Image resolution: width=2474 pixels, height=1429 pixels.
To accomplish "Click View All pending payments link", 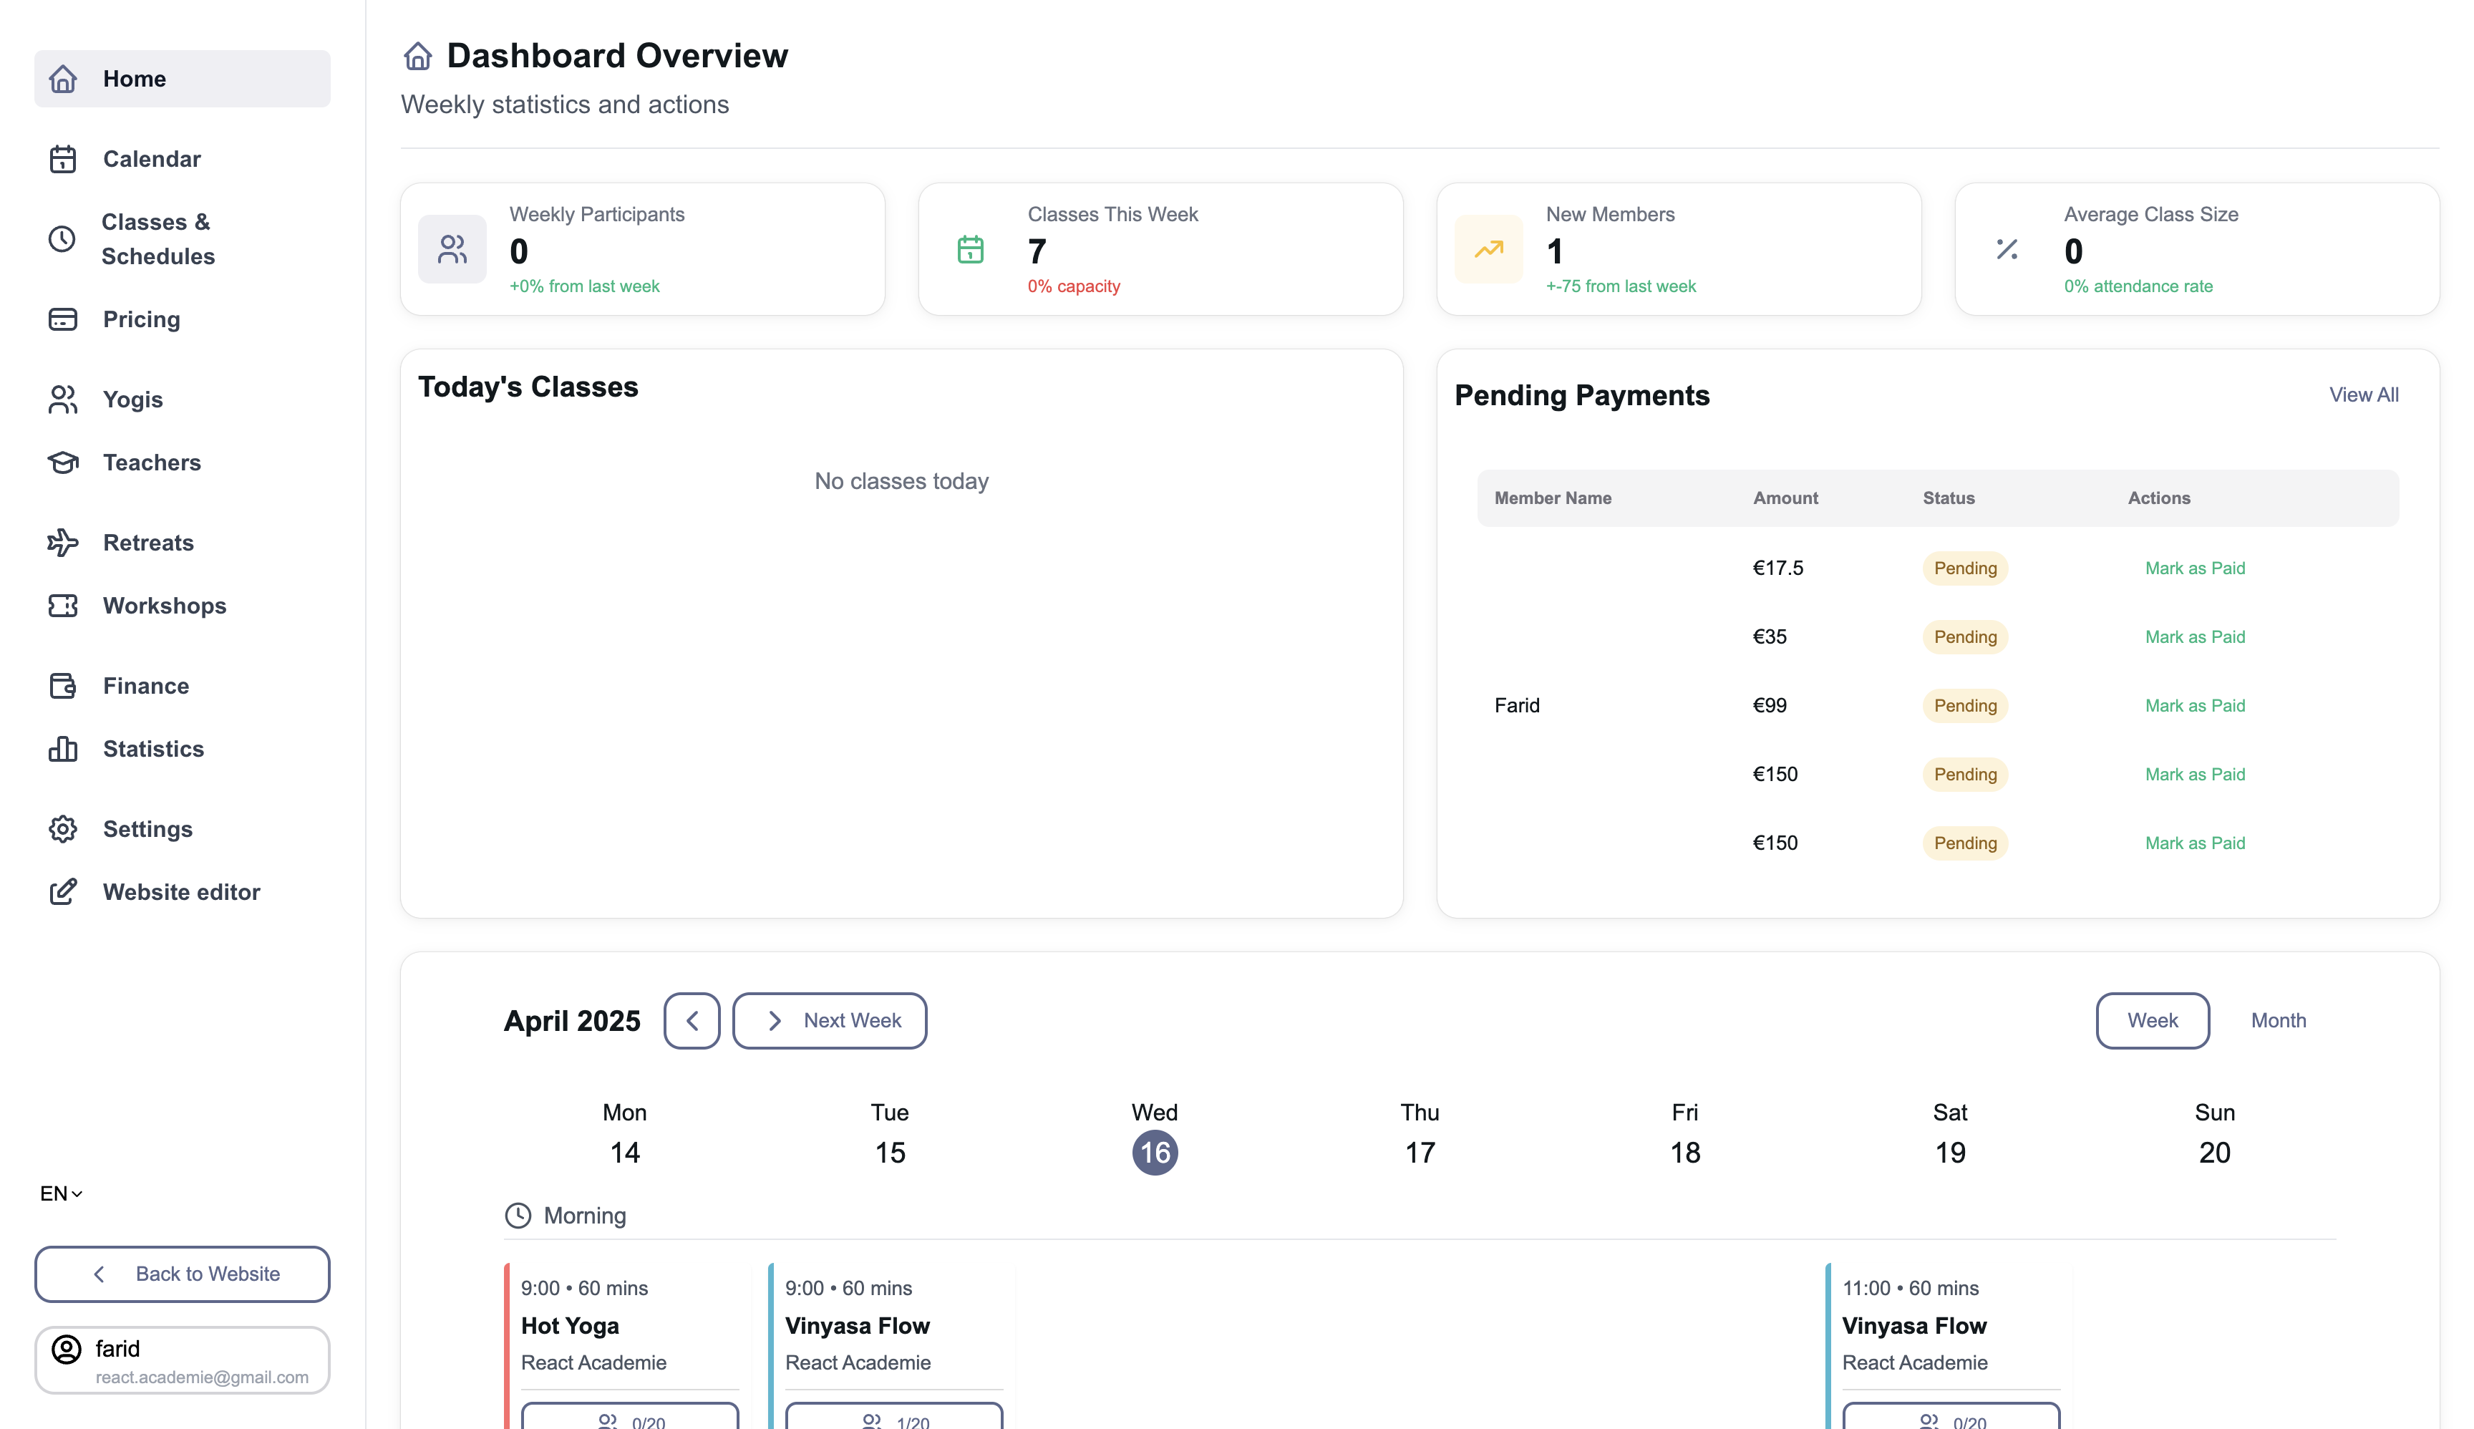I will [x=2362, y=394].
